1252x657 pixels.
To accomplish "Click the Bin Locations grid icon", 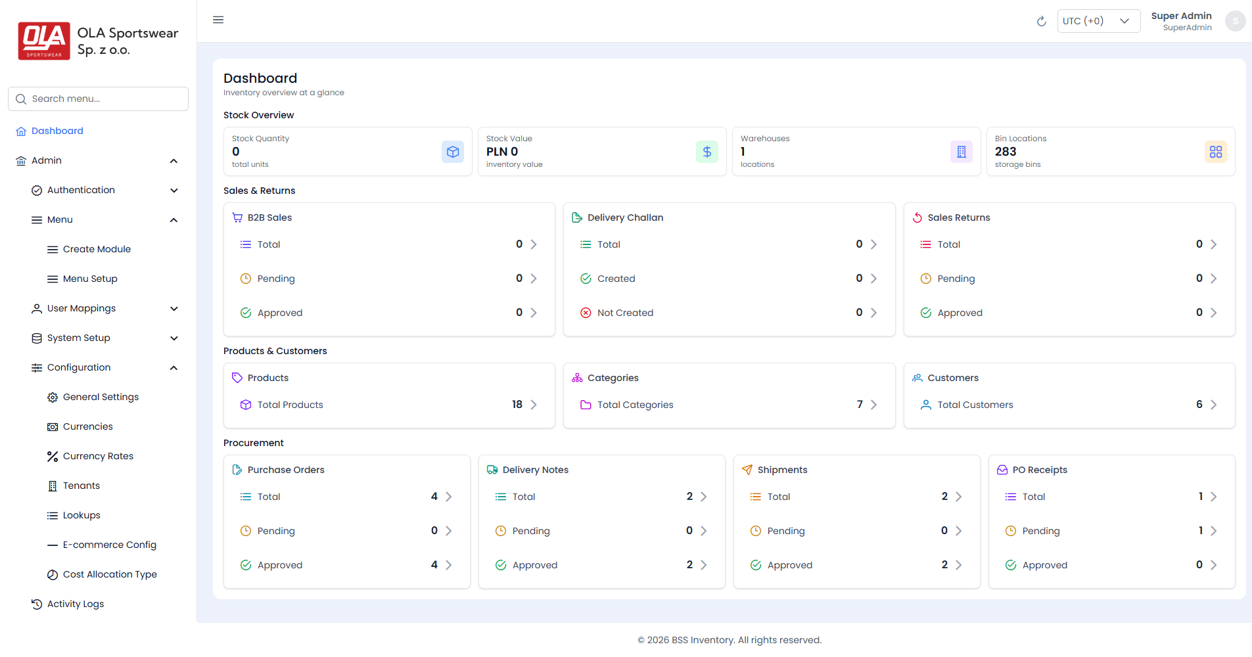I will point(1215,152).
